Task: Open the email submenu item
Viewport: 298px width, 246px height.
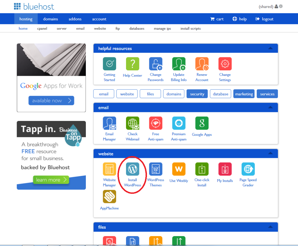Action: pos(80,28)
